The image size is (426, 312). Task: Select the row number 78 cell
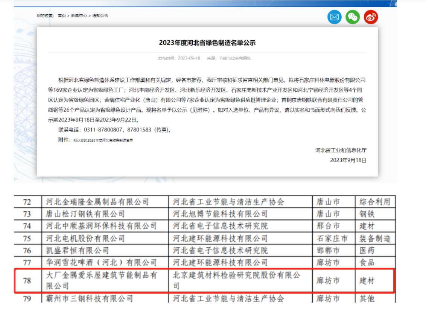coord(27,280)
